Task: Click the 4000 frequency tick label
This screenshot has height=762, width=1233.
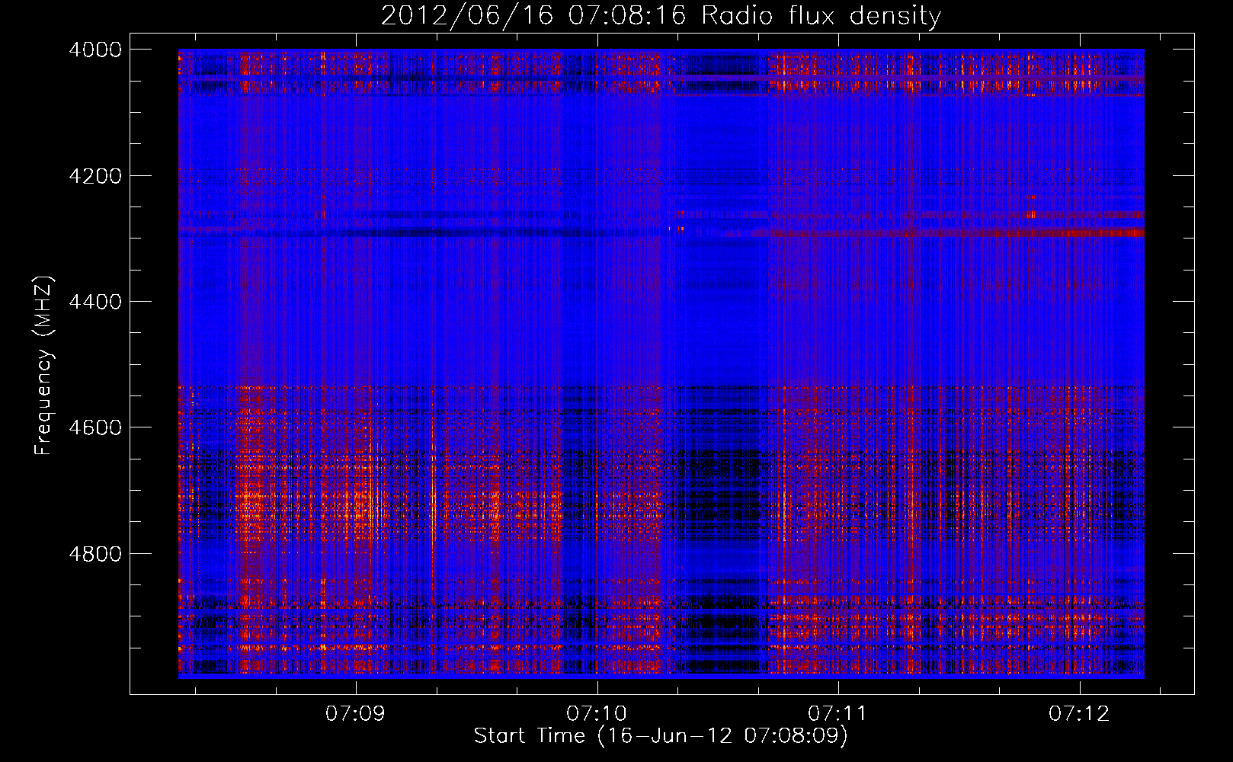Action: pos(95,50)
